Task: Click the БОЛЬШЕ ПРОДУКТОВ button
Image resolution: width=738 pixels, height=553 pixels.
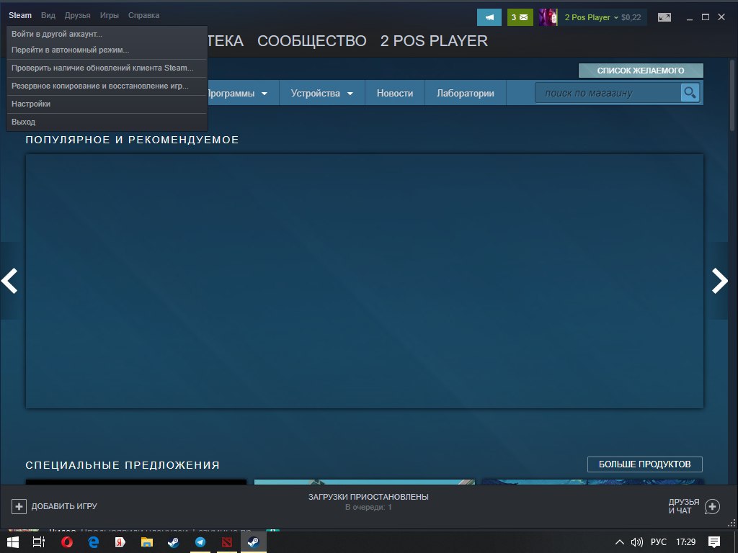Action: pyautogui.click(x=645, y=464)
